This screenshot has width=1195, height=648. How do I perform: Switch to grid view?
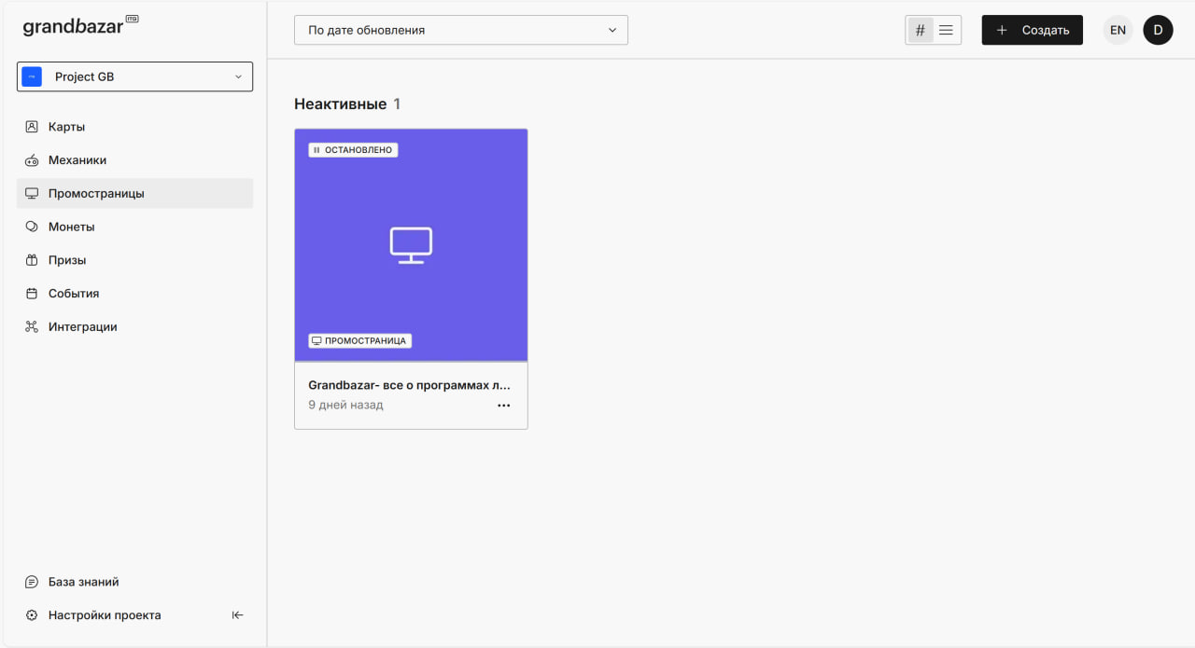[921, 30]
